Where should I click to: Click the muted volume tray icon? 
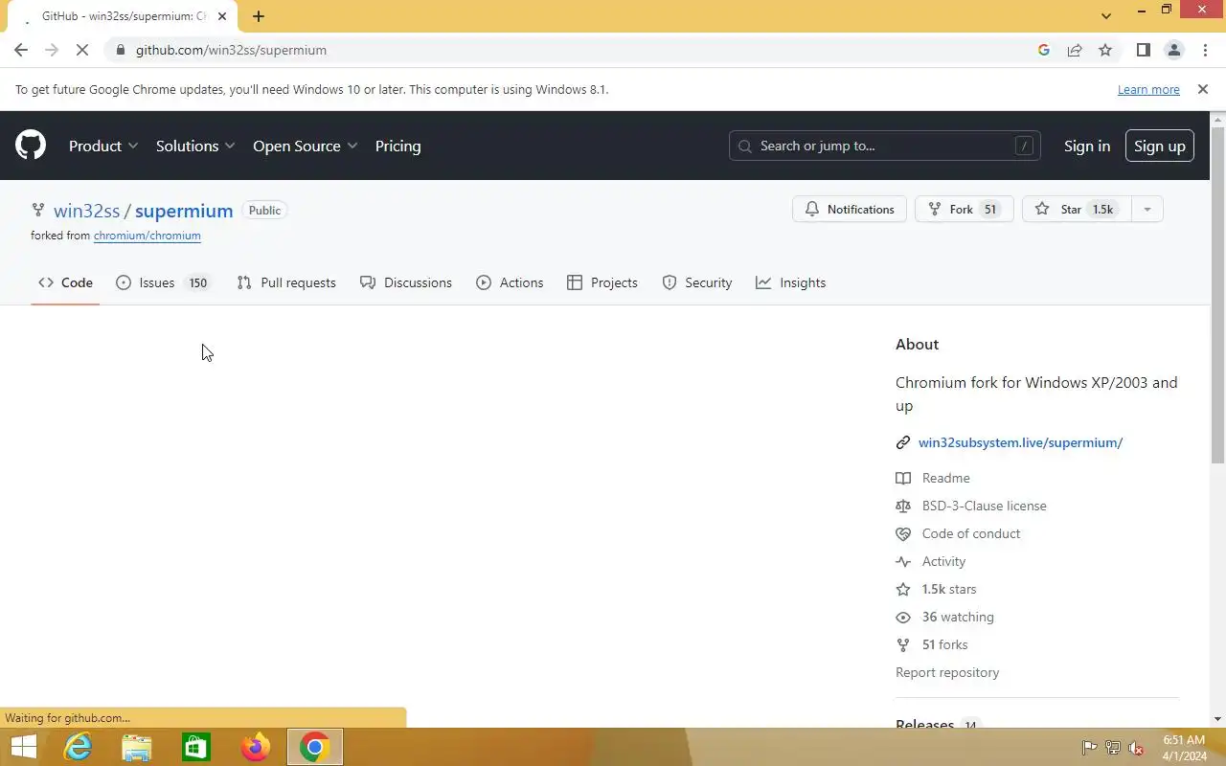[x=1136, y=748]
